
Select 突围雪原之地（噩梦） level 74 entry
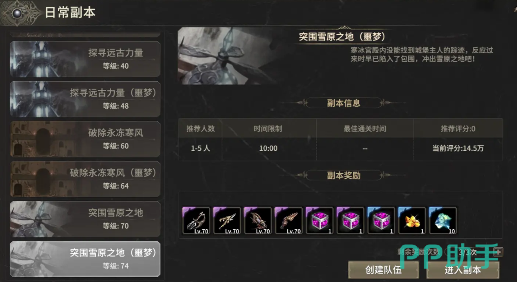pyautogui.click(x=85, y=259)
